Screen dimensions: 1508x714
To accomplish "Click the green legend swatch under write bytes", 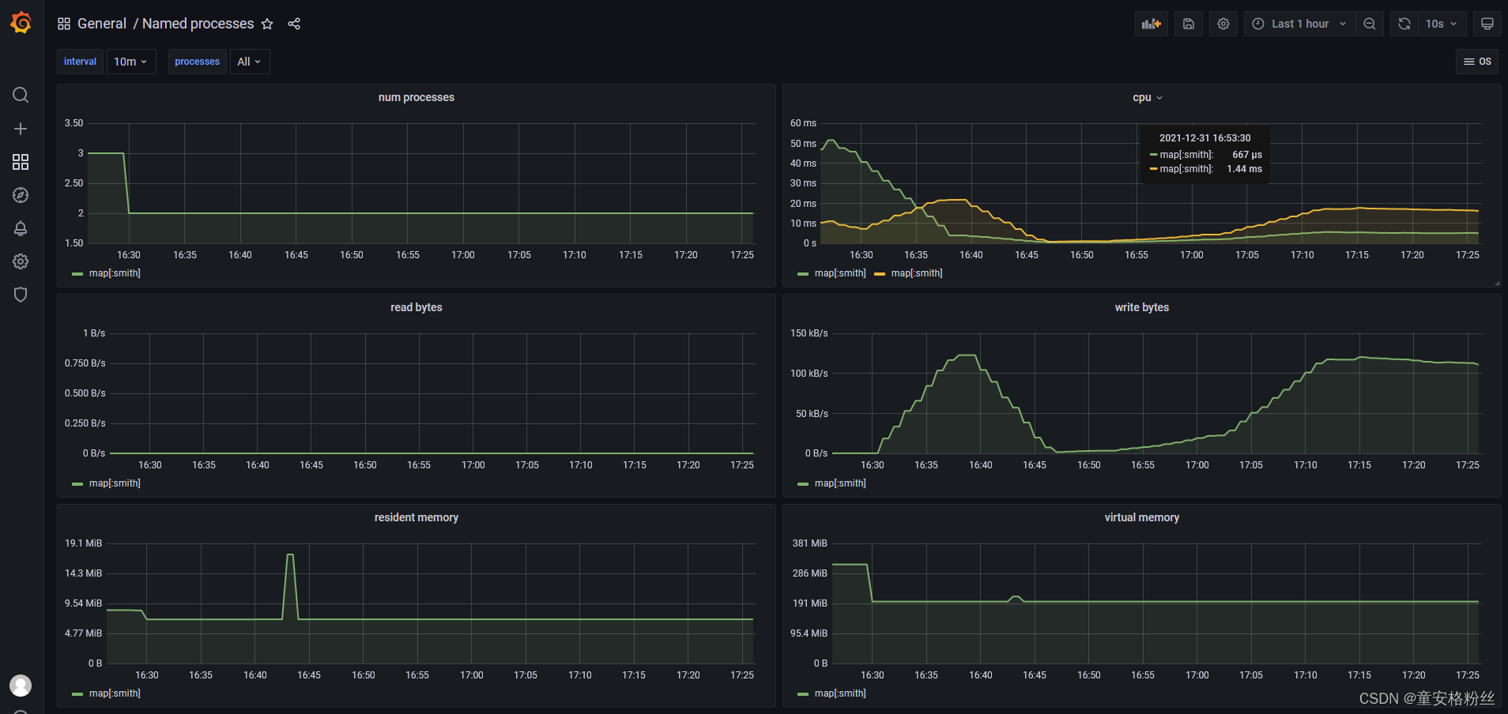I will pos(804,483).
